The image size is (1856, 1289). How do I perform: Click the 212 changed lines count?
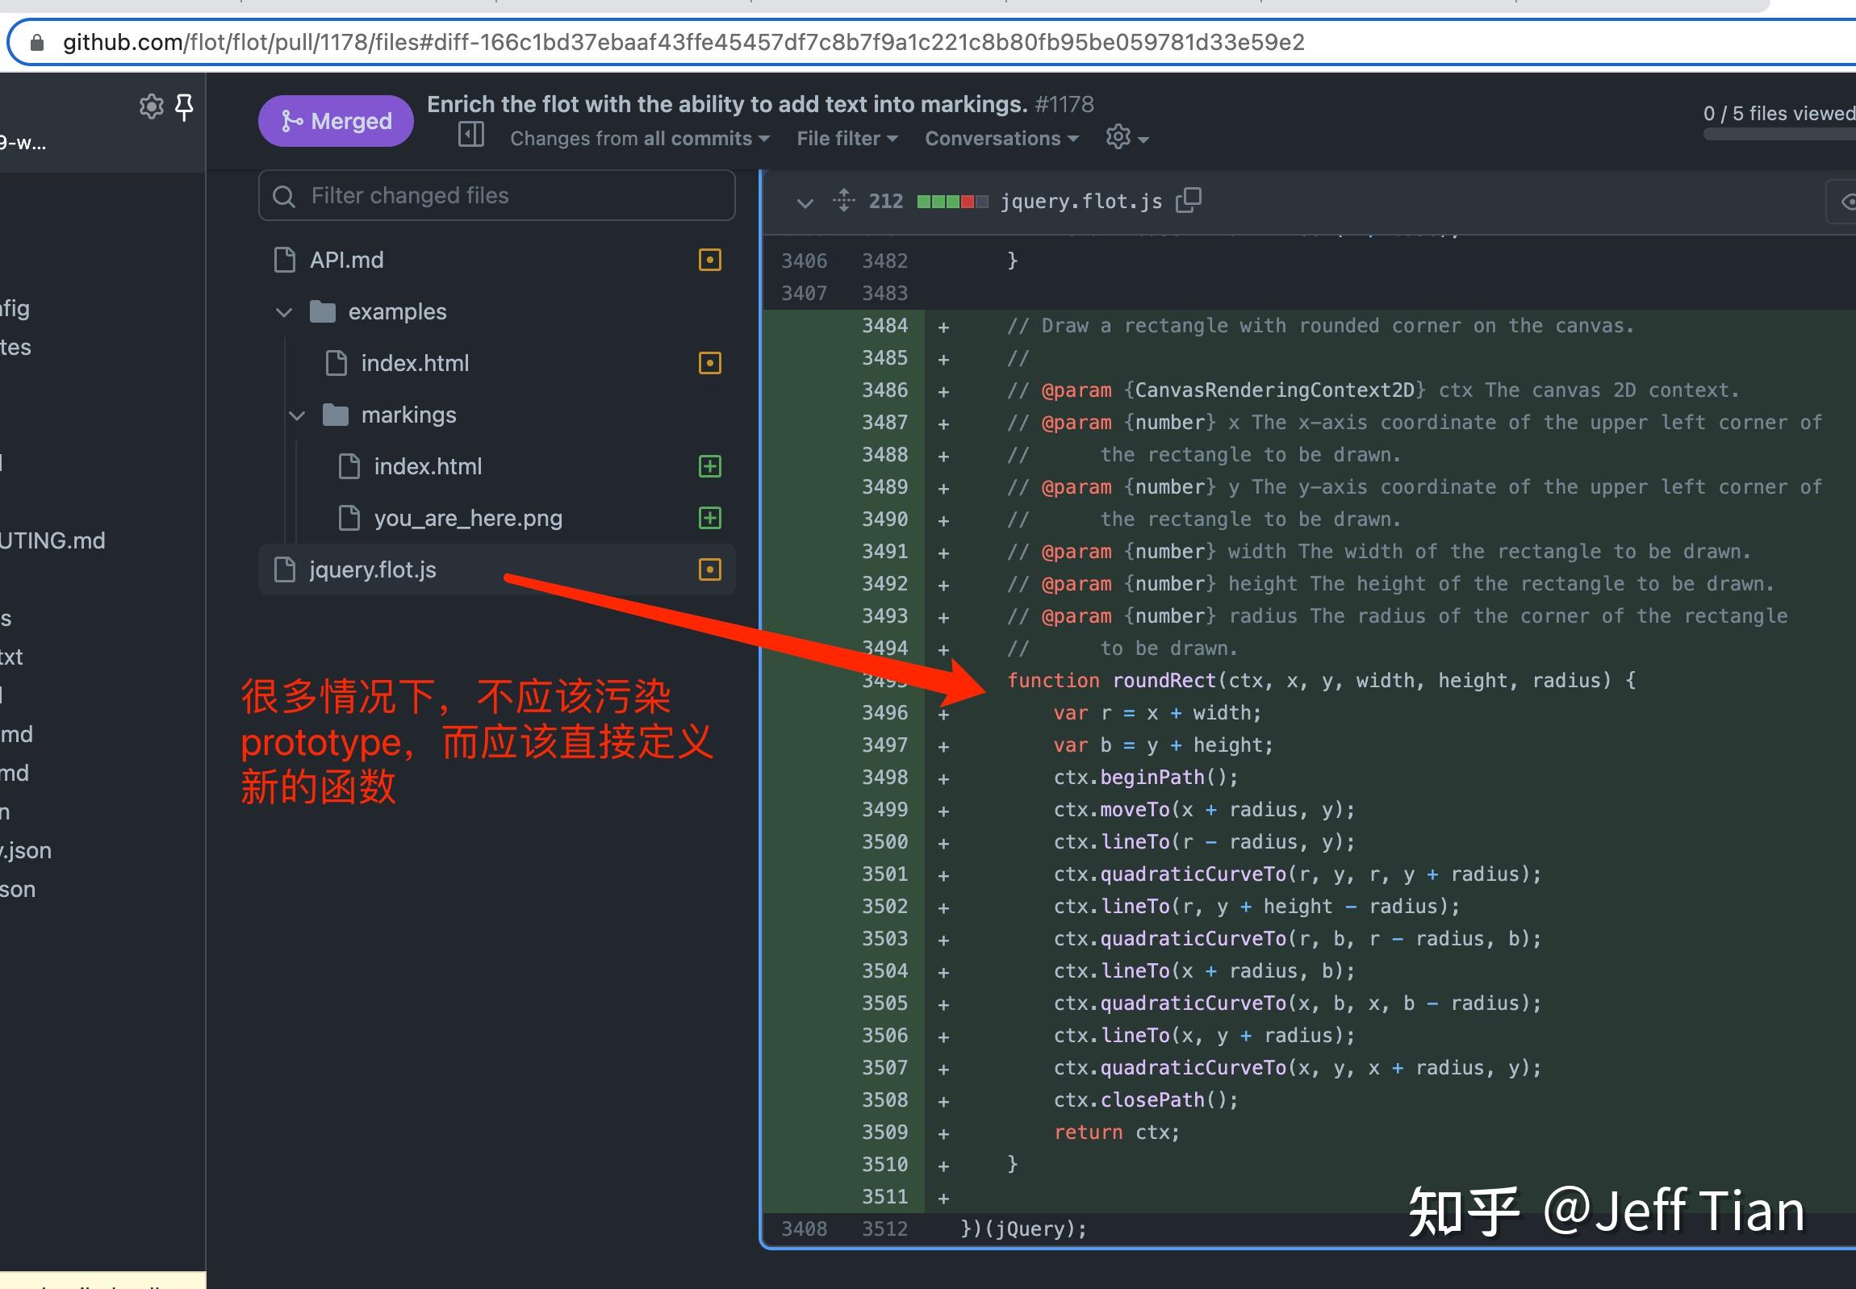pyautogui.click(x=885, y=201)
